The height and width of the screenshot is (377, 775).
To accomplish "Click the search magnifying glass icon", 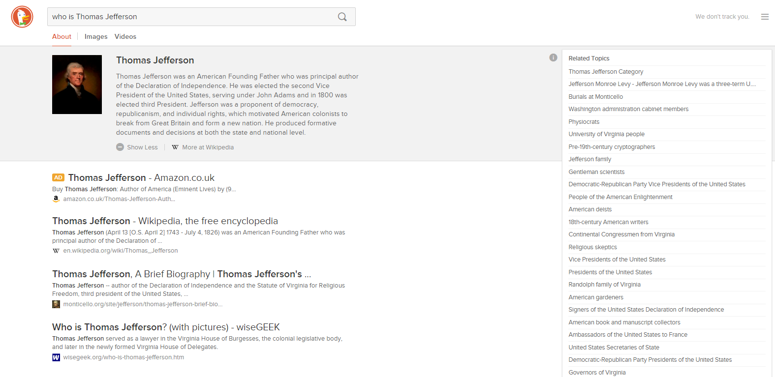I will point(342,17).
